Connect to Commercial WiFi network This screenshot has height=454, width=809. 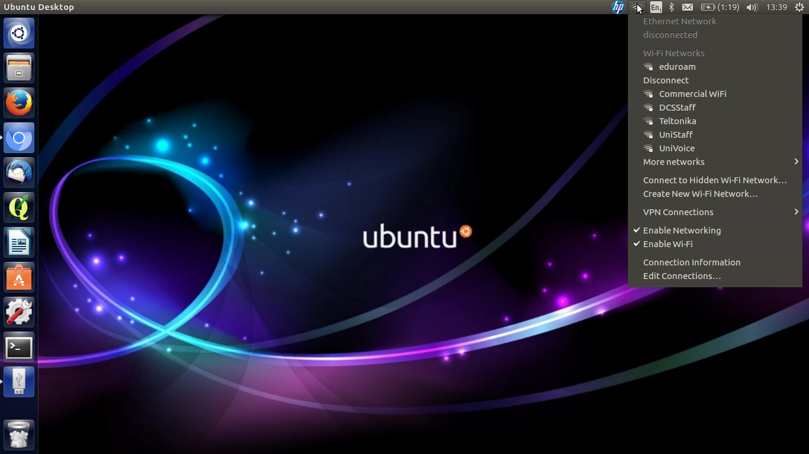[715, 94]
